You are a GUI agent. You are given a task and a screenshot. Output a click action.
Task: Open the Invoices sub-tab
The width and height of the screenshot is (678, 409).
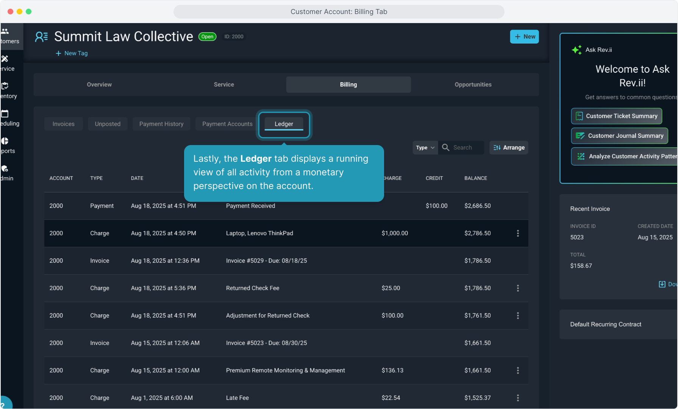click(x=63, y=124)
